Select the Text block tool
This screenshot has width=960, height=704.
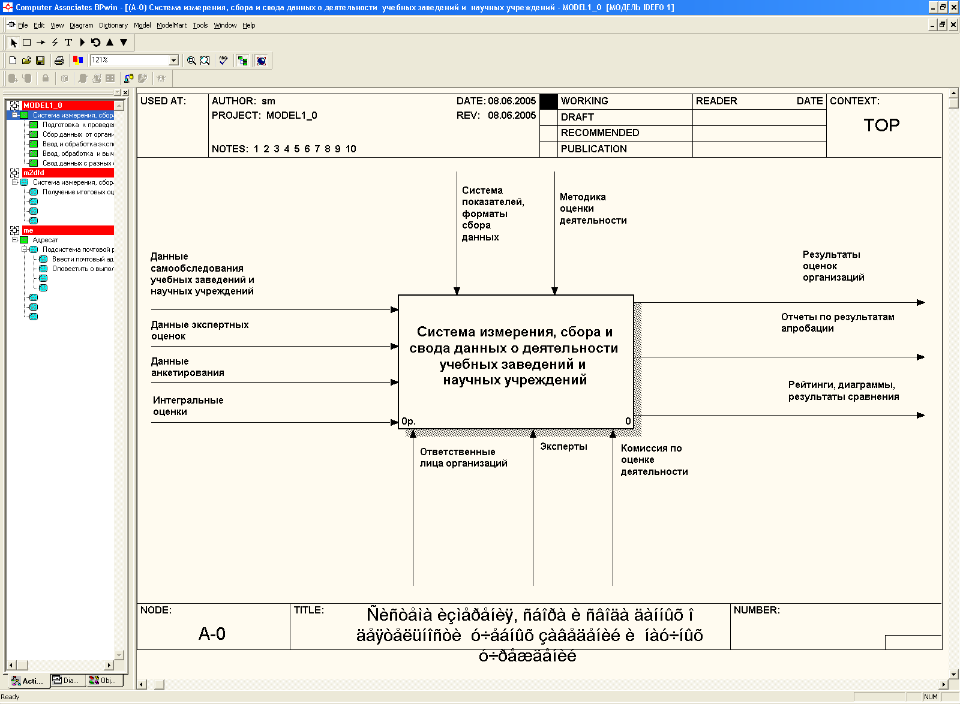click(x=68, y=43)
